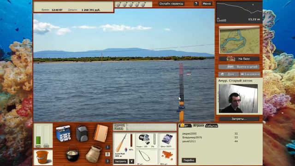Open Онлайн сервисы menu

(171, 4)
